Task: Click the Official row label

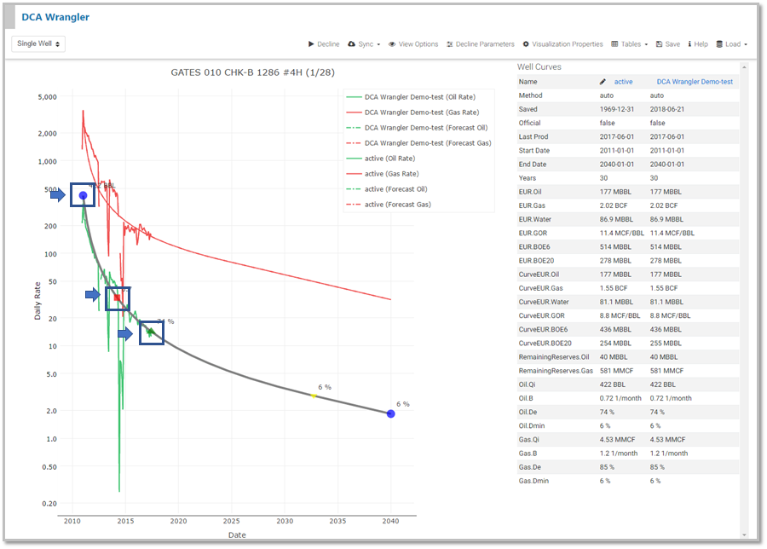Action: coord(529,123)
